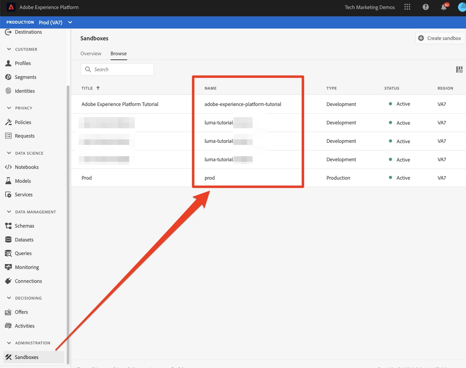This screenshot has height=368, width=466.
Task: Collapse the DATA SCIENCE section
Action: 9,153
